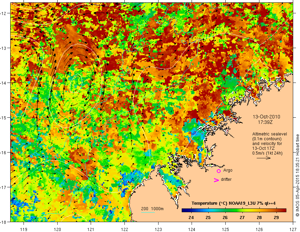Click the magenta drifter arrowhead legend marker
This screenshot has width=300, height=232.
(x=216, y=180)
